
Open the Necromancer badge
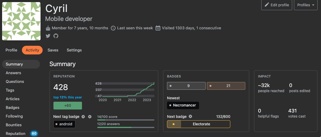[x=183, y=105]
